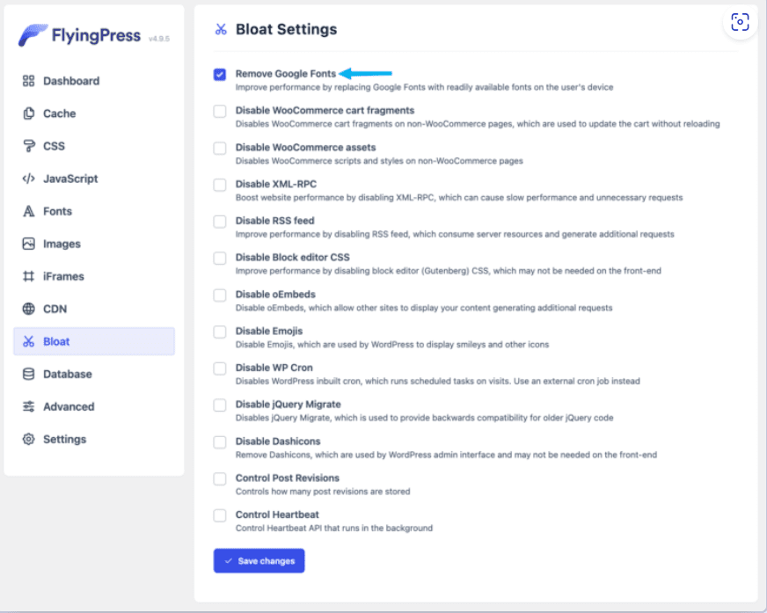
Task: Enable Disable Block editor CSS checkbox
Action: [x=220, y=258]
